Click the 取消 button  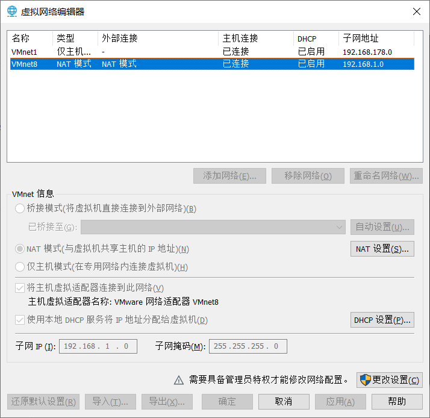pos(284,402)
